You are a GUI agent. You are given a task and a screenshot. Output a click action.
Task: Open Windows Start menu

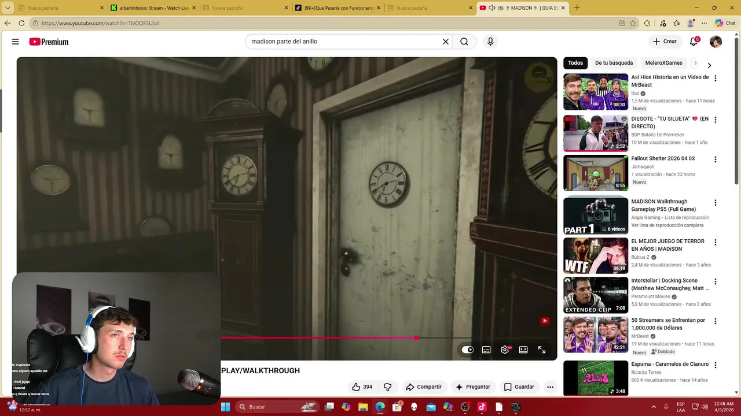pos(225,407)
